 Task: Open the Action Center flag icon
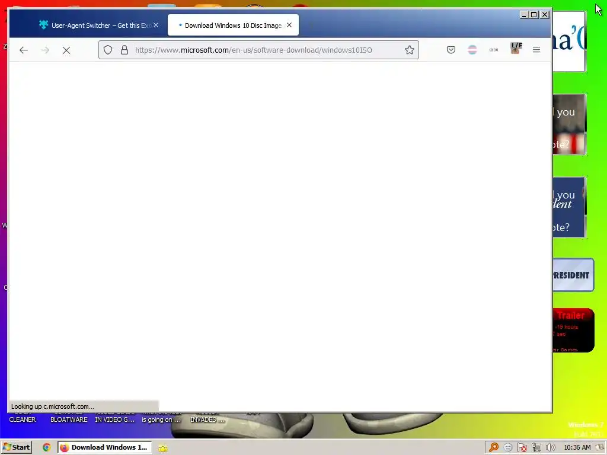point(522,447)
